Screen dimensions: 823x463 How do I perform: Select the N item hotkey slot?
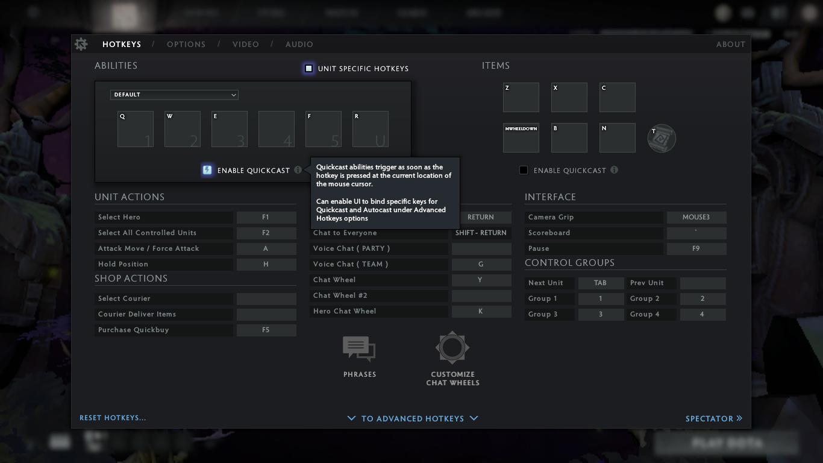click(x=618, y=137)
